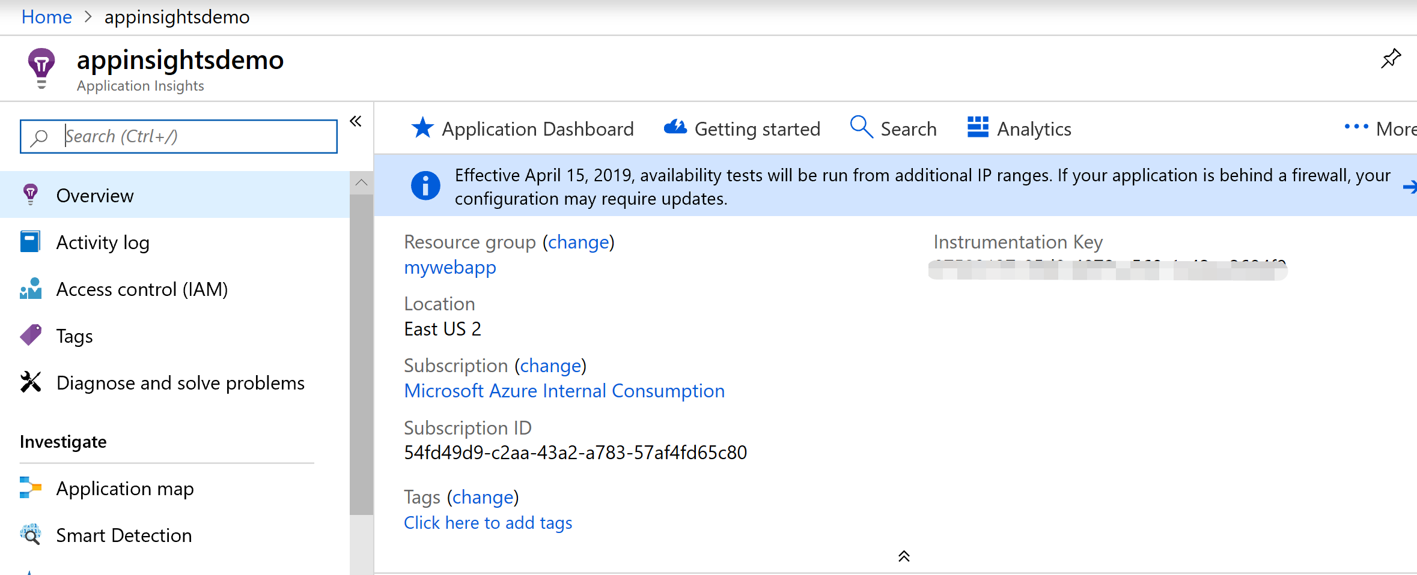Click the Activity log book icon
Image resolution: width=1417 pixels, height=575 pixels.
[30, 241]
